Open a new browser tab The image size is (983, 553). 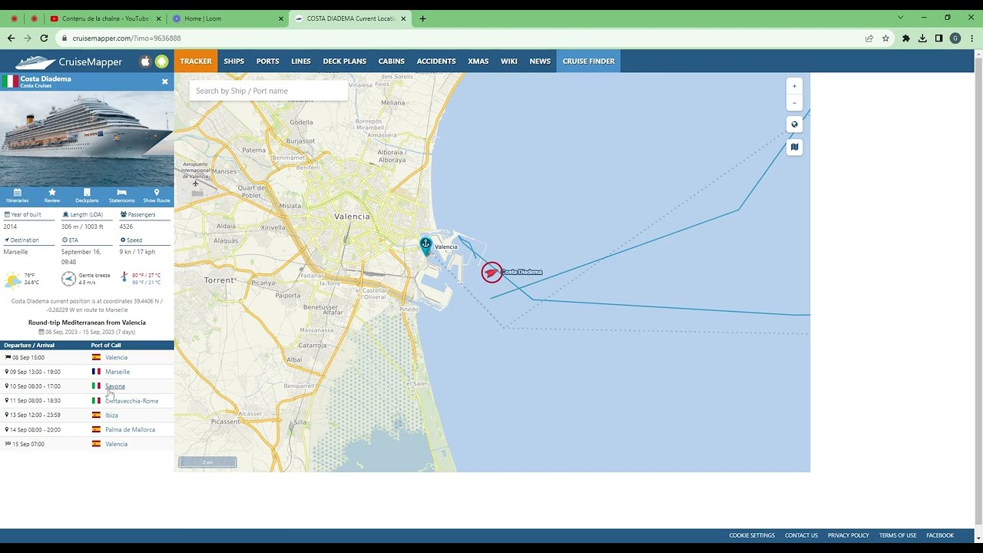[422, 18]
